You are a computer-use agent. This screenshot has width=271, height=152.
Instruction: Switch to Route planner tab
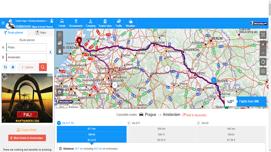pyautogui.click(x=14, y=32)
